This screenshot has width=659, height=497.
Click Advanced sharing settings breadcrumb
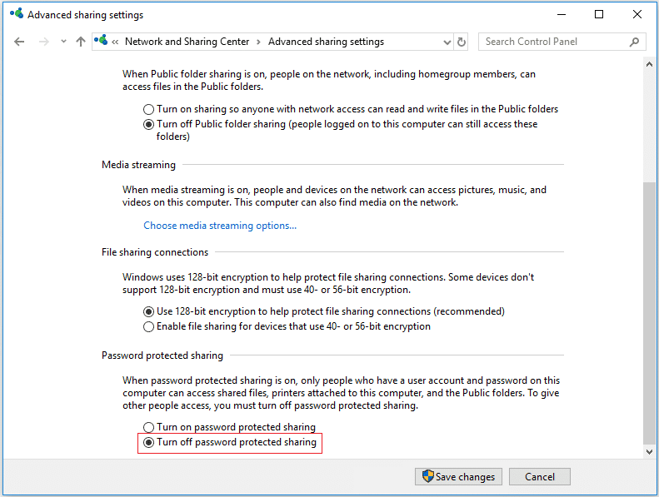tap(326, 42)
